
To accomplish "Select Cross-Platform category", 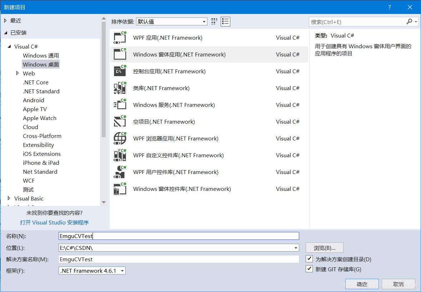I will click(x=42, y=136).
